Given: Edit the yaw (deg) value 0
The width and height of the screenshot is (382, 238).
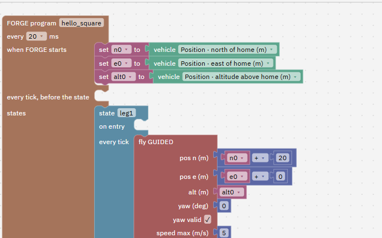Looking at the screenshot, I should tap(224, 206).
